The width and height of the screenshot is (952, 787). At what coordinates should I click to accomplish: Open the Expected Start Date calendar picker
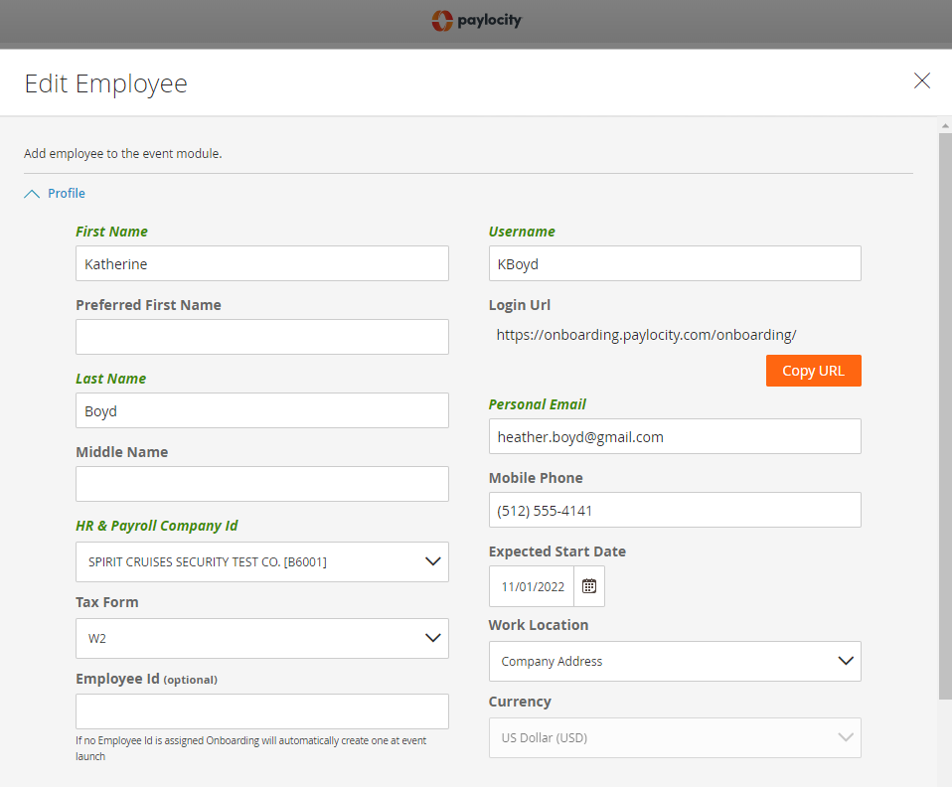(589, 586)
